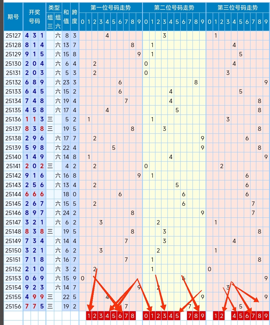Select period number 25153
Image resolution: width=270 pixels, height=325 pixels.
(x=13, y=278)
